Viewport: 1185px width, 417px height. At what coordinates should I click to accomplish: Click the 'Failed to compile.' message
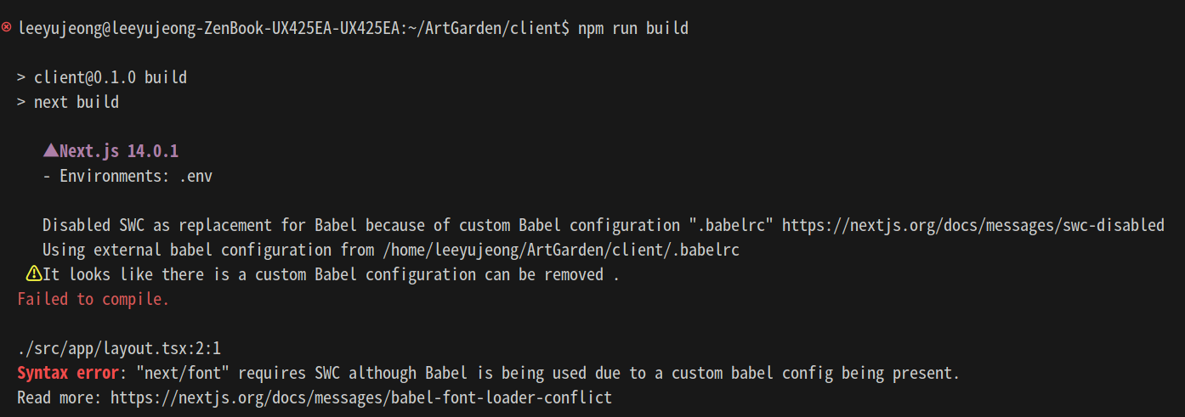(x=94, y=299)
